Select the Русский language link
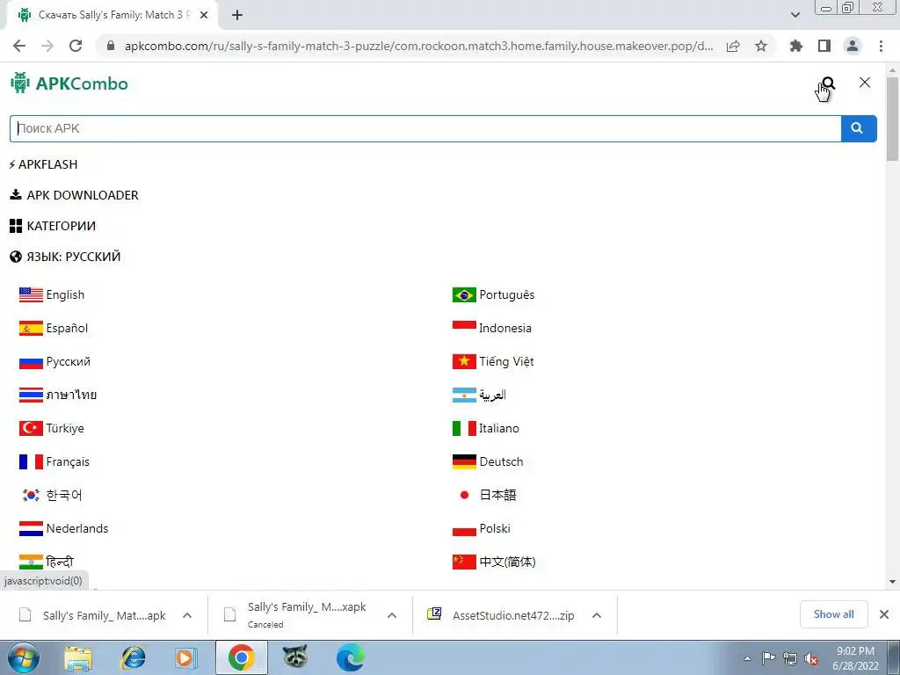The image size is (900, 675). 69,361
